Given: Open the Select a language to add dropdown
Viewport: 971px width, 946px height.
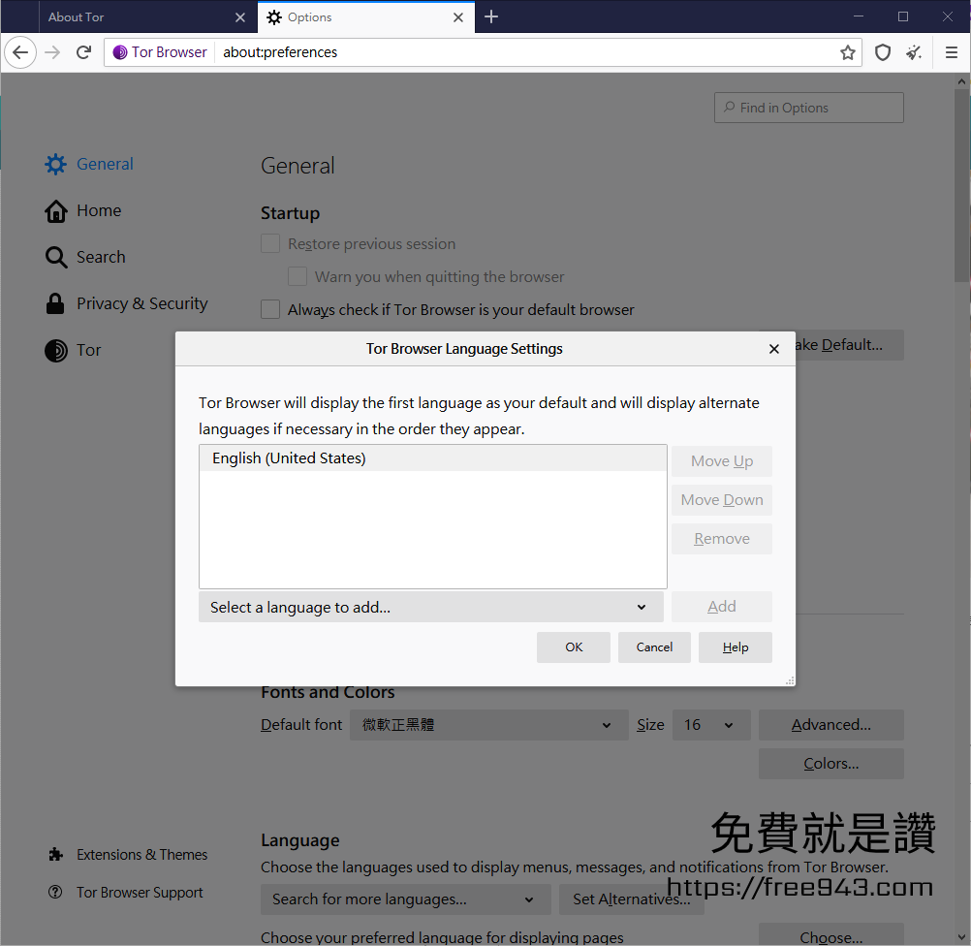Looking at the screenshot, I should tap(431, 606).
